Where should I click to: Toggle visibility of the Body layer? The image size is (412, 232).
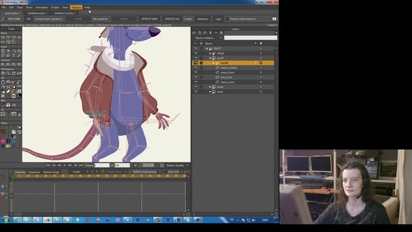(x=195, y=87)
